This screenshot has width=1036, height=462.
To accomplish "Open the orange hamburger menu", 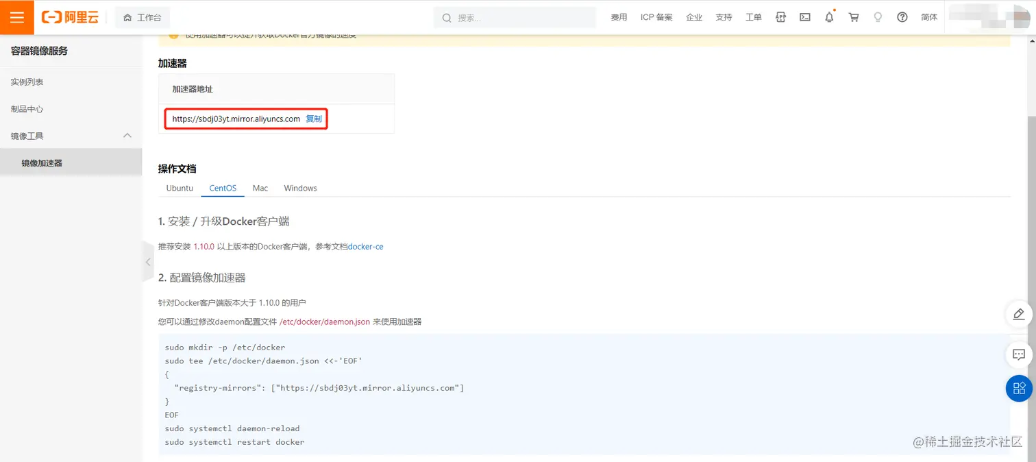I will (x=17, y=17).
